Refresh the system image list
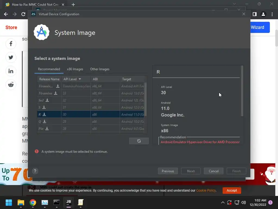Screen dimensions: 278x209 pyautogui.click(x=139, y=141)
